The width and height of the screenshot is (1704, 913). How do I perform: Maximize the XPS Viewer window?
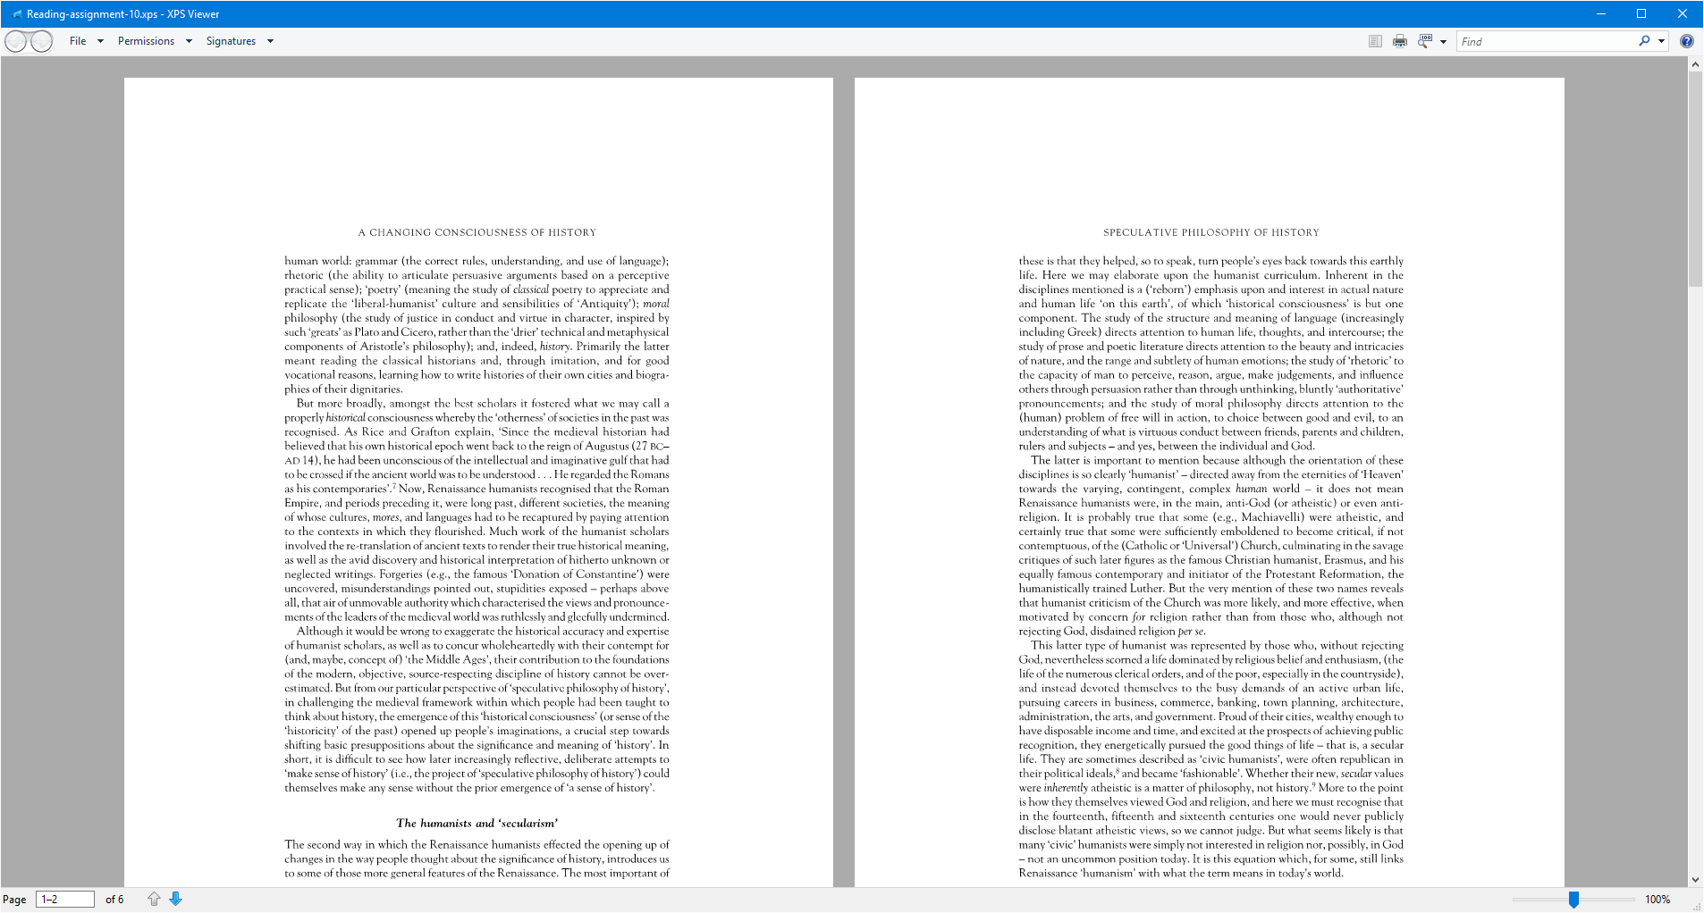pos(1641,13)
